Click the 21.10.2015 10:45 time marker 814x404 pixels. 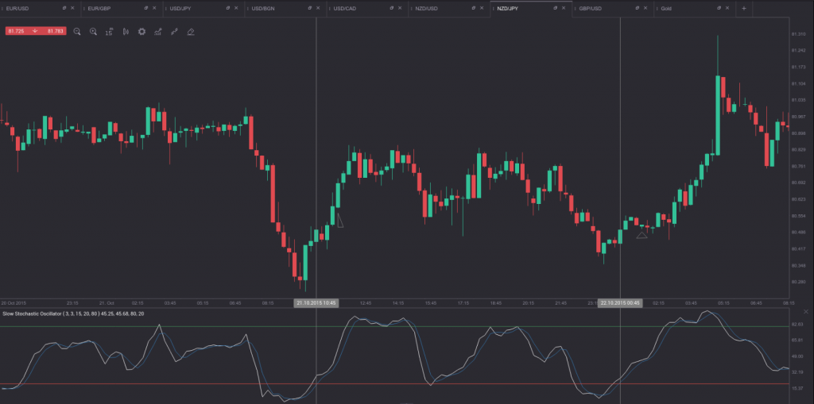[x=316, y=302]
